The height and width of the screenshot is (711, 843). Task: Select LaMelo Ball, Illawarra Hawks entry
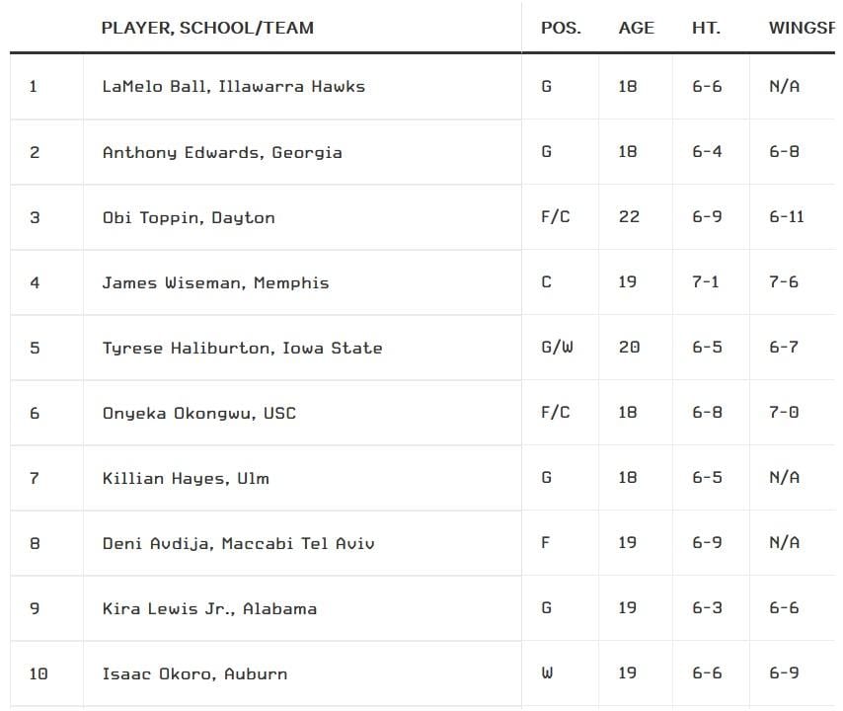(x=234, y=87)
